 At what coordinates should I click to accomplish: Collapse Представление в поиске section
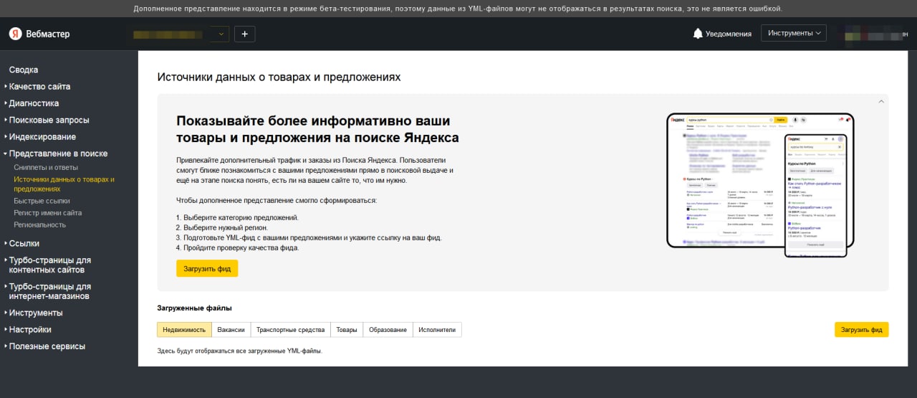58,153
